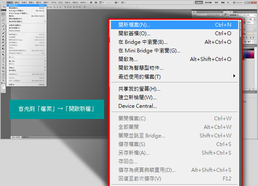
Task: Select the Pen tool
Action: click(x=3, y=58)
